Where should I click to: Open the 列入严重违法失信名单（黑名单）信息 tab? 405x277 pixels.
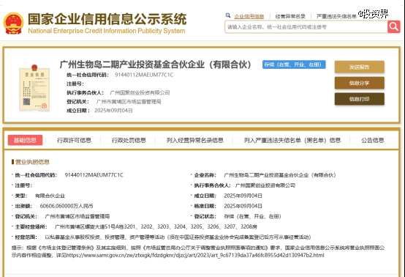[292, 140]
